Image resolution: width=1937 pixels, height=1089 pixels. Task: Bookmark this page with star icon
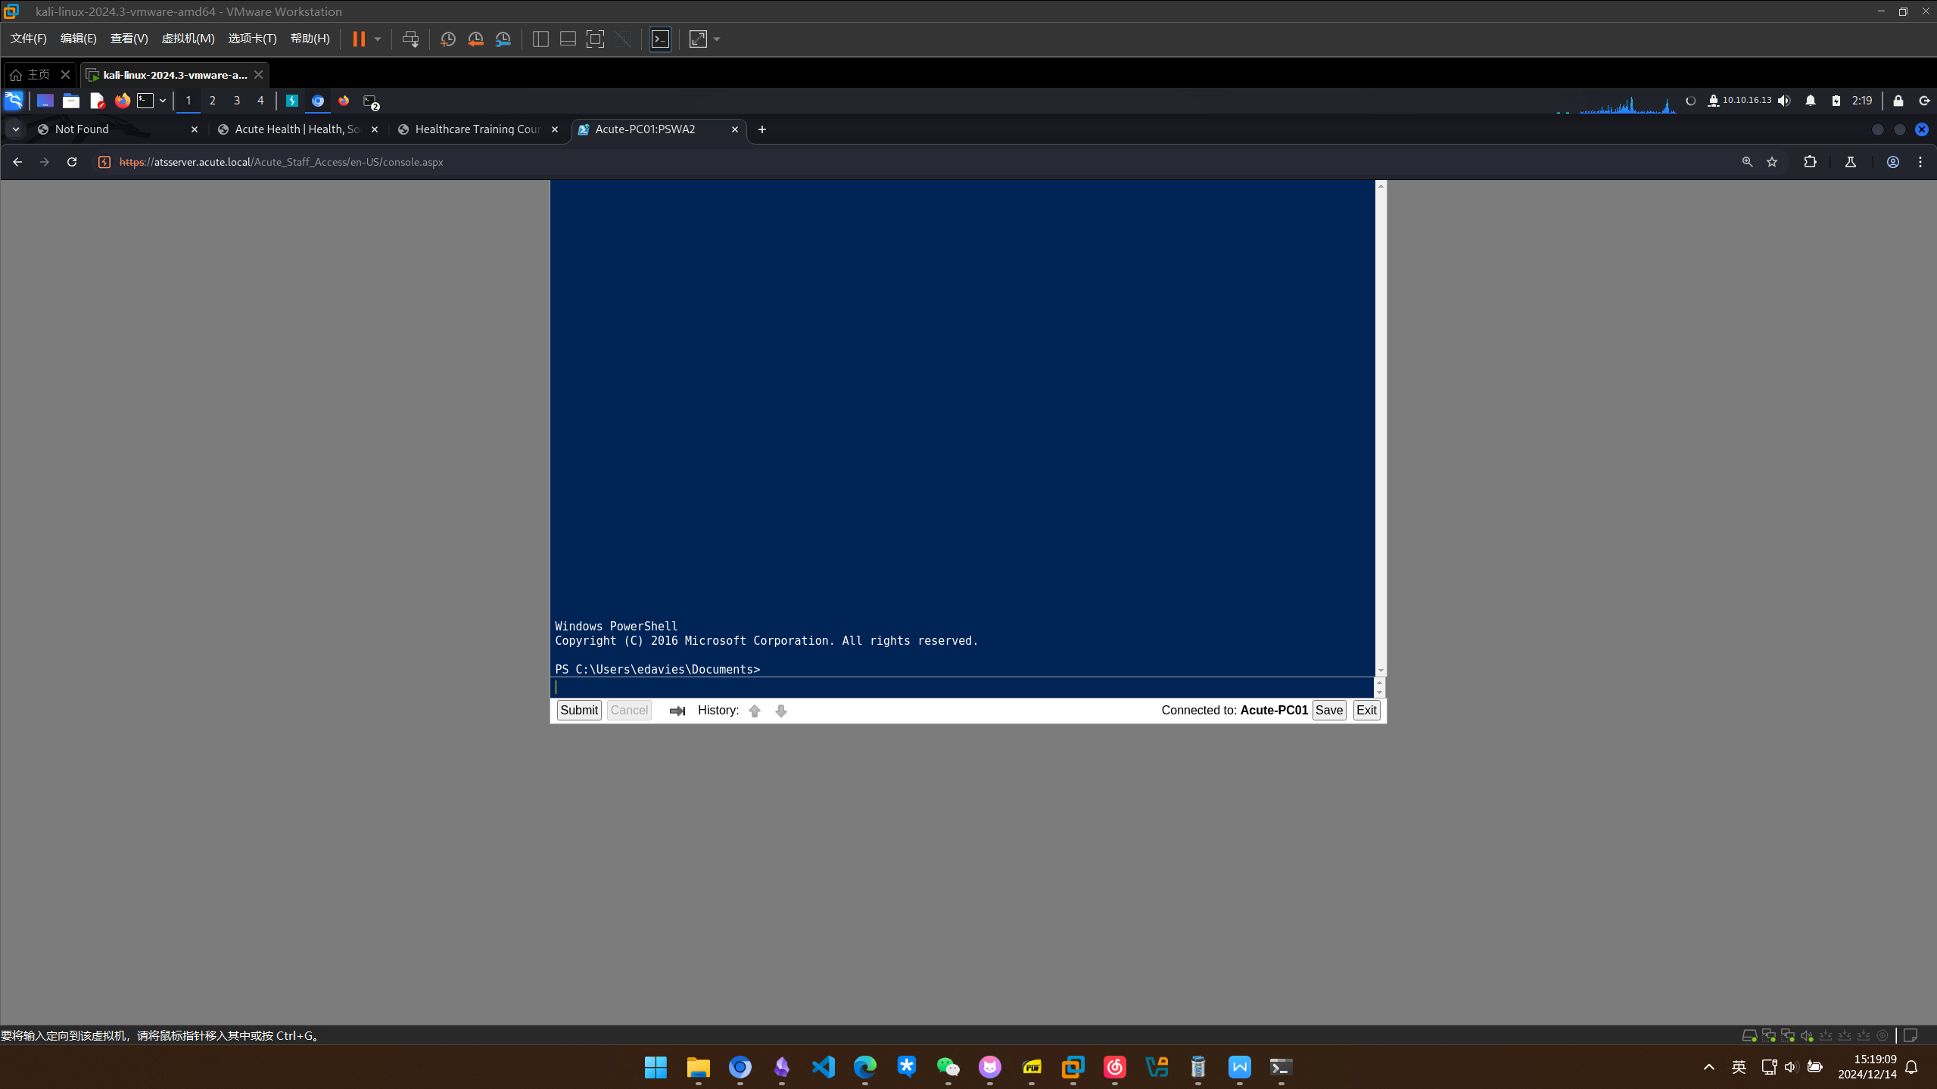(1772, 162)
